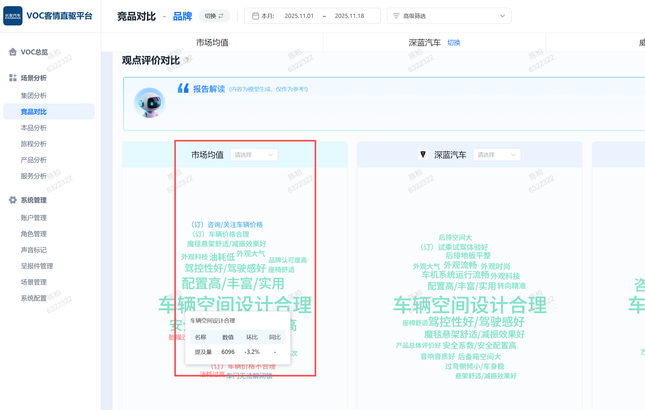The image size is (645, 410).
Task: Click word cloud term 配置高/丰富/实用 in 市场均值
Action: point(232,284)
